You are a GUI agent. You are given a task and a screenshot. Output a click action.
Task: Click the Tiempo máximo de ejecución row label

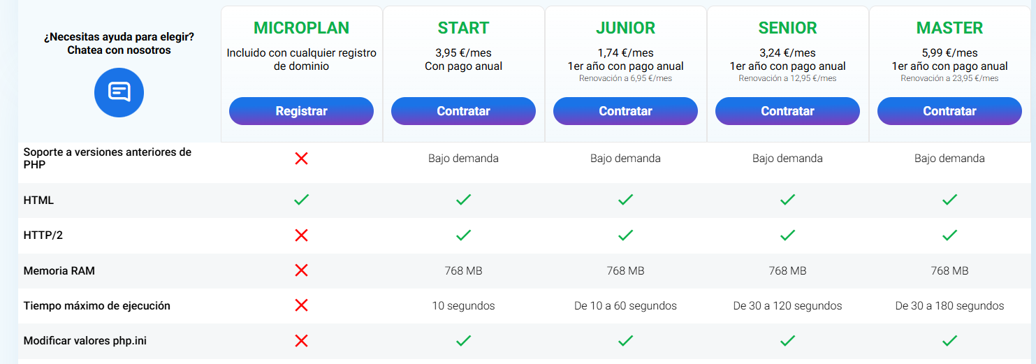(97, 305)
